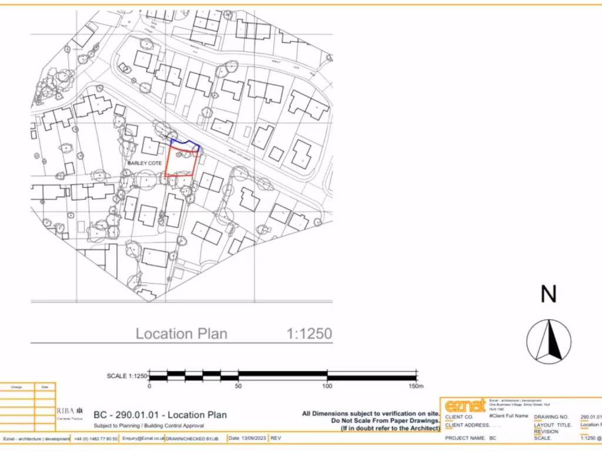The image size is (602, 451).
Task: Click the 1:1250 scale text beside Location Plan
Action: tap(309, 334)
